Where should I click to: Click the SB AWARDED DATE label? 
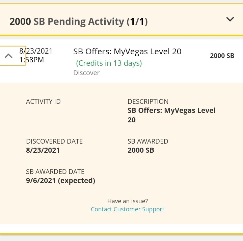55,172
